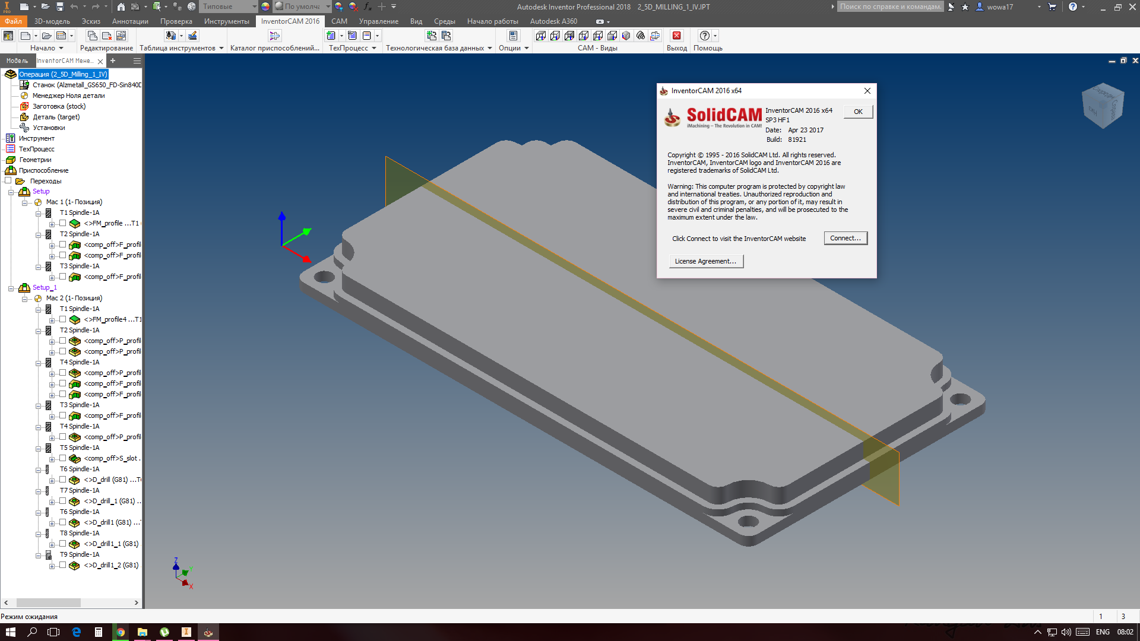Click the last CAM views icon
The width and height of the screenshot is (1140, 641).
(x=655, y=36)
